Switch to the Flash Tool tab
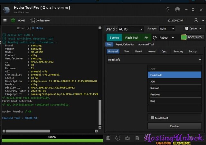The width and height of the screenshot is (206, 145). 131,38
